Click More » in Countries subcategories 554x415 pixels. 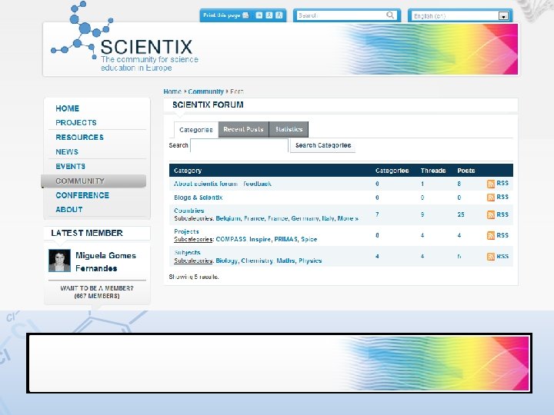[x=348, y=218]
